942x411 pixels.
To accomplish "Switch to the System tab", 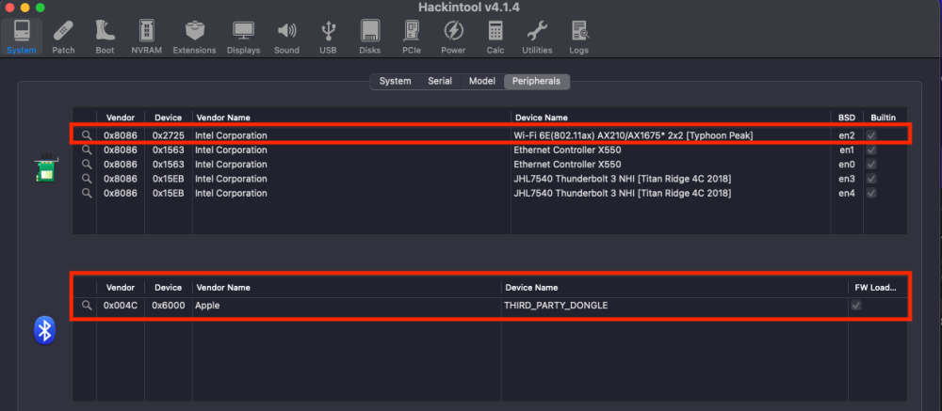I will [395, 81].
